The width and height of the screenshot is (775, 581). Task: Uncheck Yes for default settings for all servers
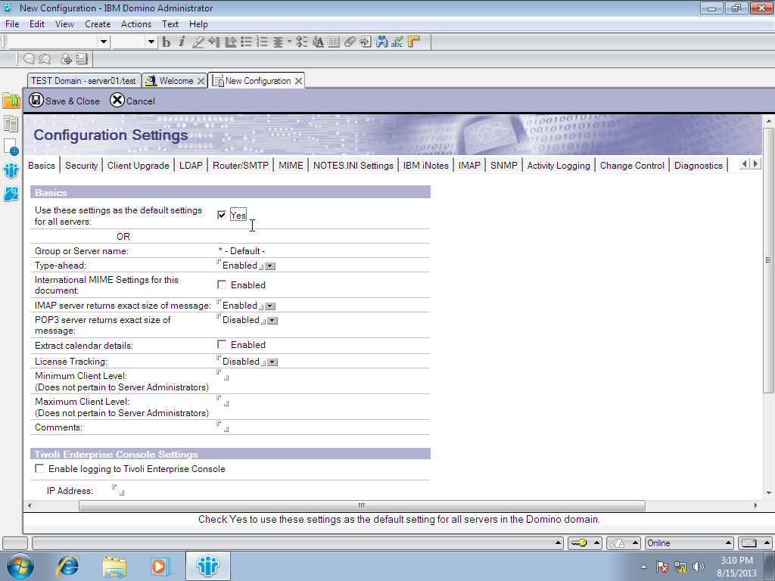click(222, 215)
